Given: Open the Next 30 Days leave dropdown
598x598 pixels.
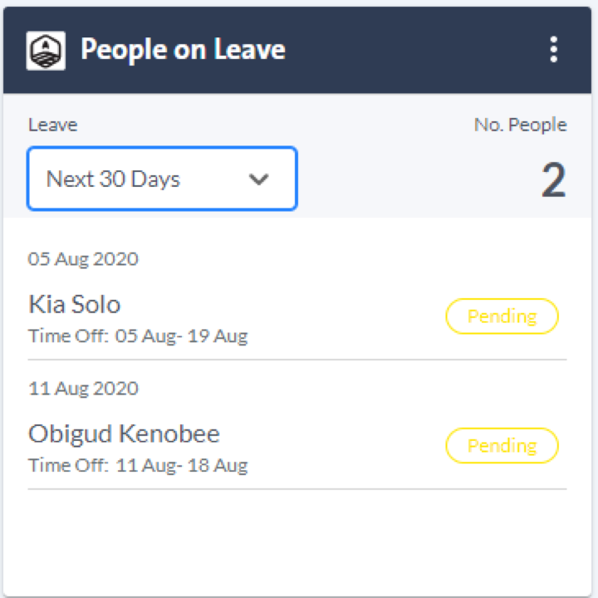Looking at the screenshot, I should click(162, 179).
